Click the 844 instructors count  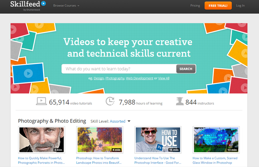[200, 102]
